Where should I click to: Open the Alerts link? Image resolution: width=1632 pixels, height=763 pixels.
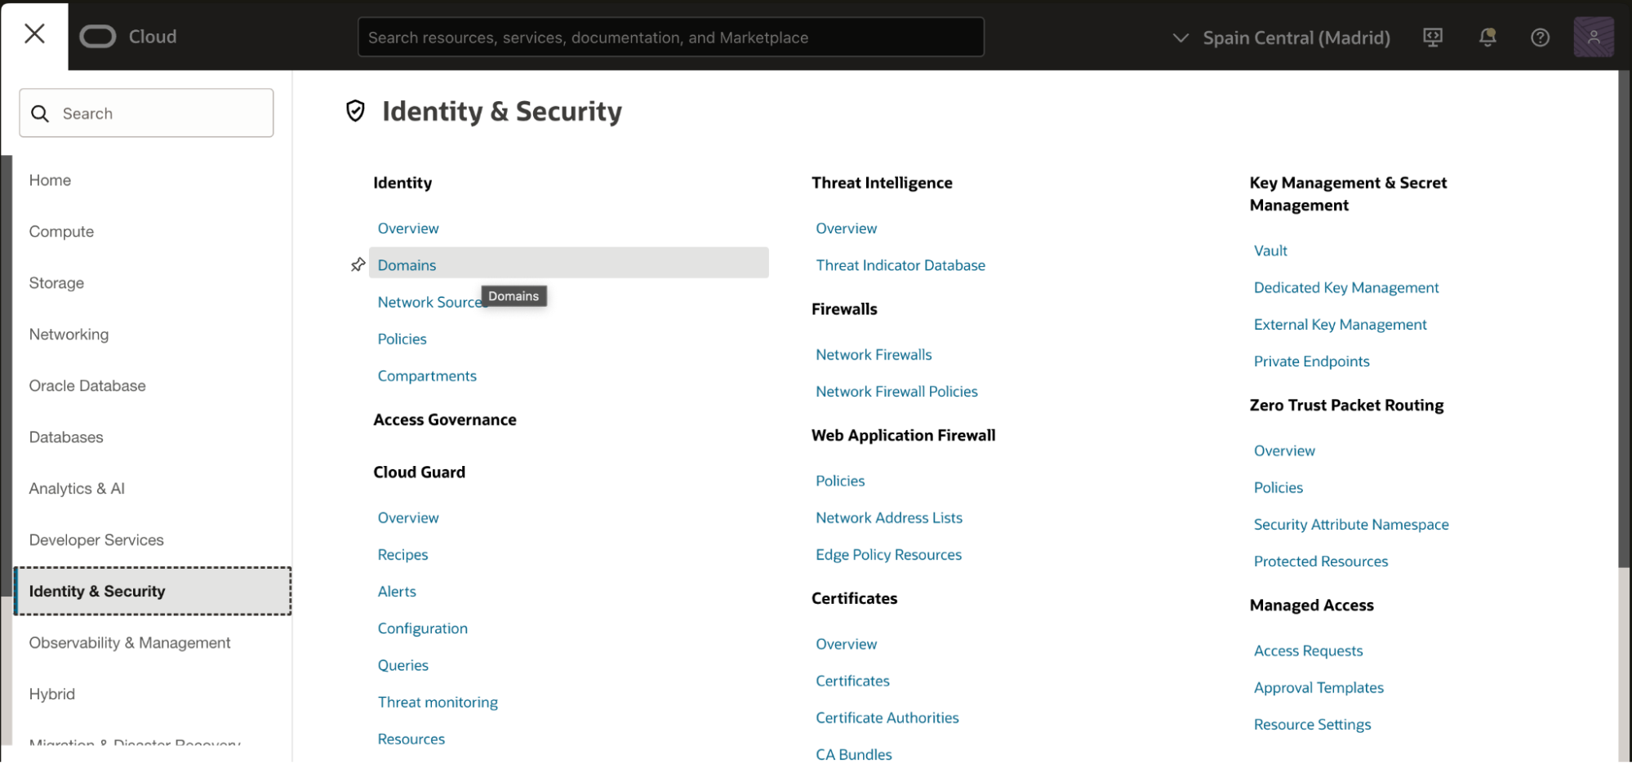pos(397,592)
